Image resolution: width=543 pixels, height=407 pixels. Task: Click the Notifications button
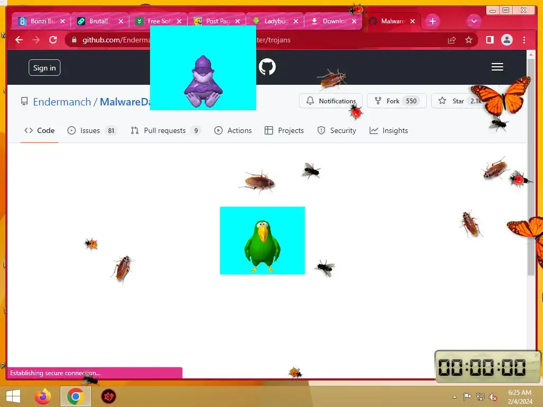(x=331, y=101)
